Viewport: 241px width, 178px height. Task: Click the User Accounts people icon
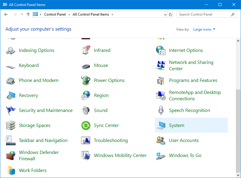[x=161, y=140]
